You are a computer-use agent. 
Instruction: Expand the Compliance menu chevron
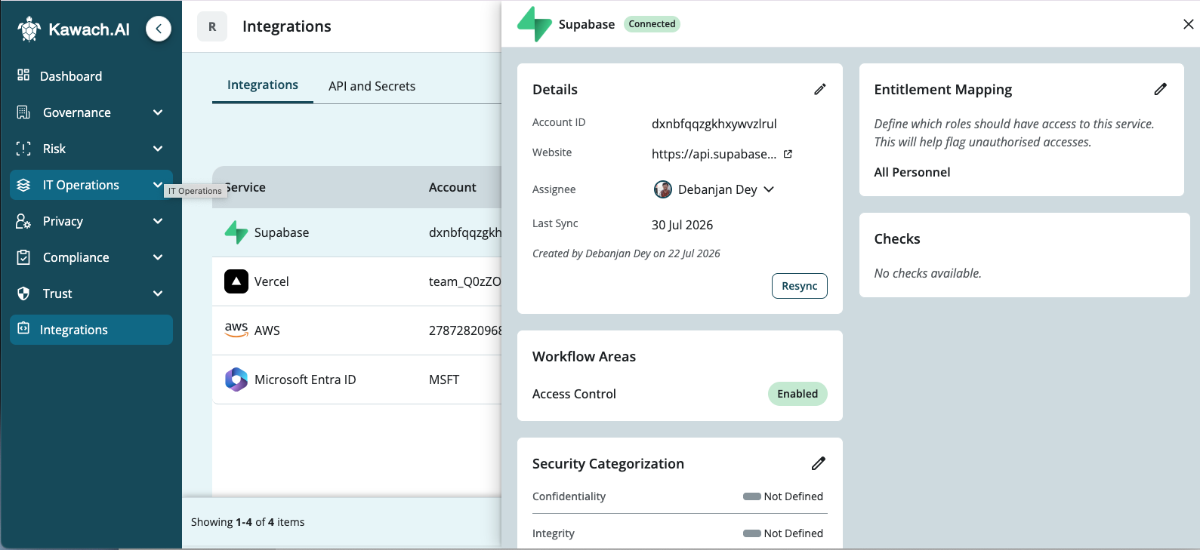158,257
